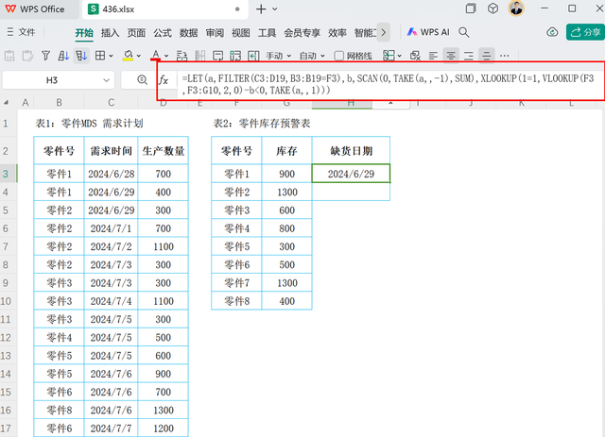Click the green 分享 share button
Viewport: 605px width, 437px height.
click(x=585, y=32)
